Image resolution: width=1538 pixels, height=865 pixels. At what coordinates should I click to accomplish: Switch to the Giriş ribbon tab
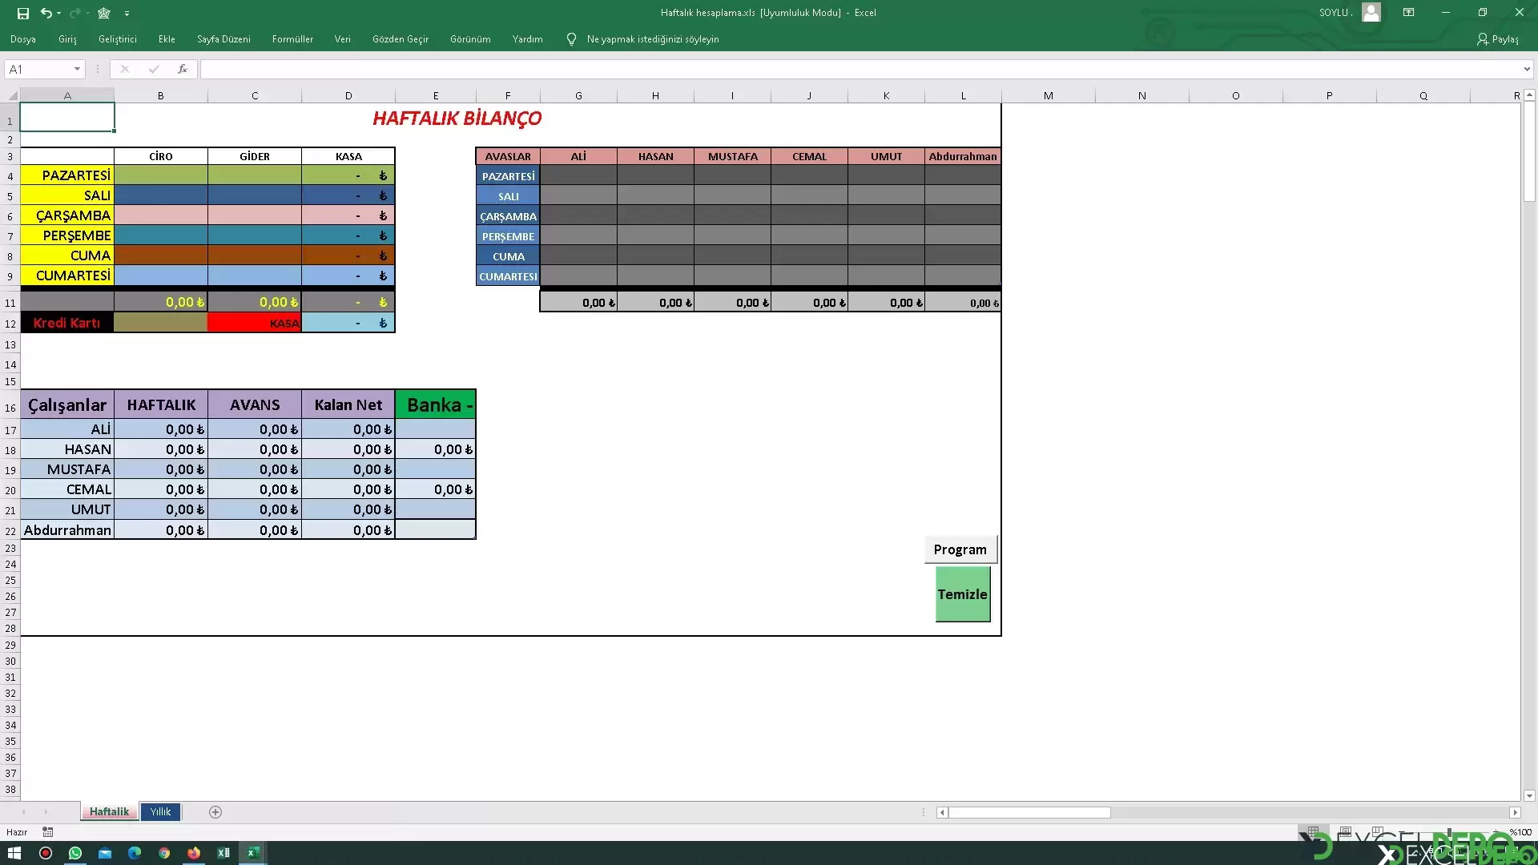pyautogui.click(x=67, y=39)
